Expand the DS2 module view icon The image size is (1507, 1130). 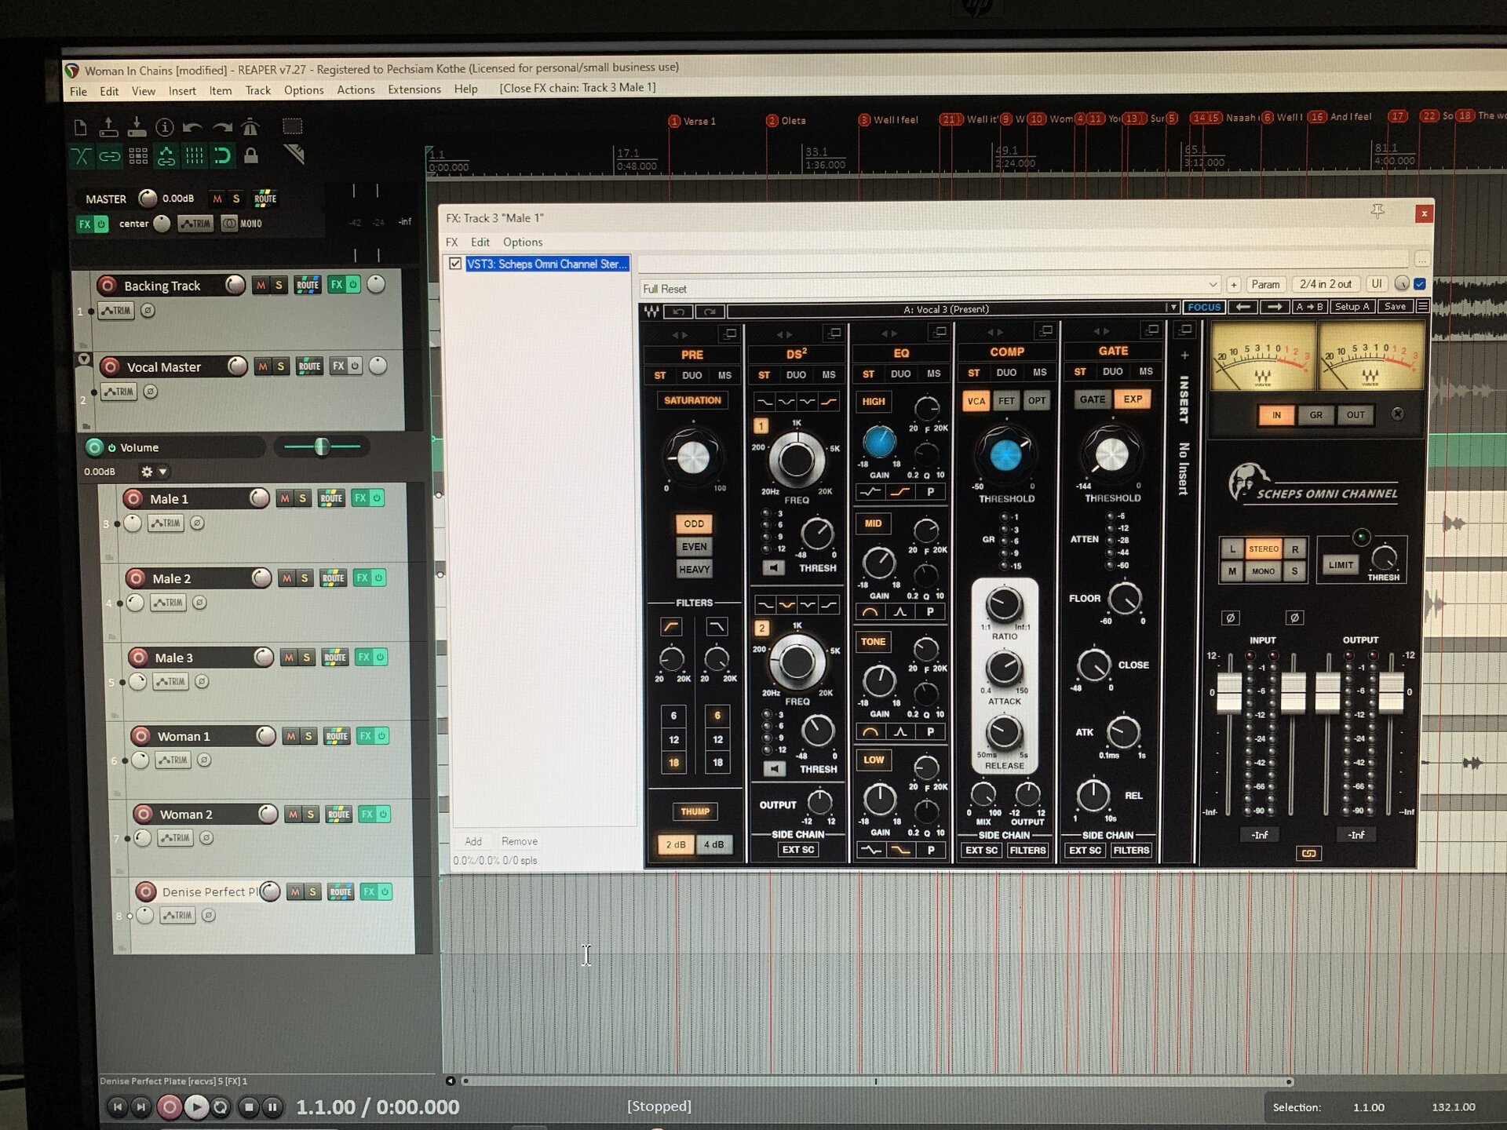click(834, 333)
